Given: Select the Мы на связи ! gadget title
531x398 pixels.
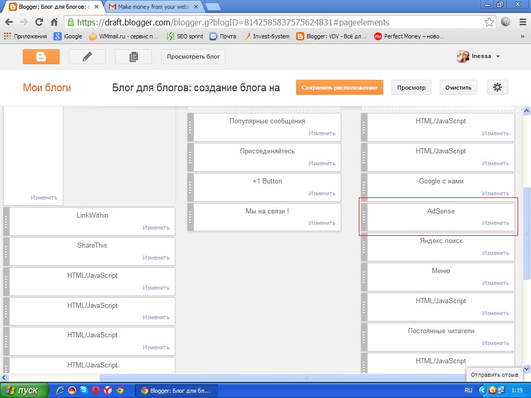Looking at the screenshot, I should pyautogui.click(x=267, y=211).
